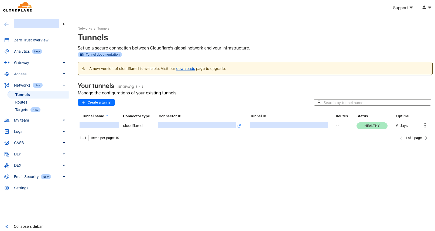Click the Logs icon in sidebar
The image size is (435, 231).
7,132
